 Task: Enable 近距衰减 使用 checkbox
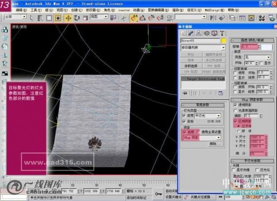point(235,73)
